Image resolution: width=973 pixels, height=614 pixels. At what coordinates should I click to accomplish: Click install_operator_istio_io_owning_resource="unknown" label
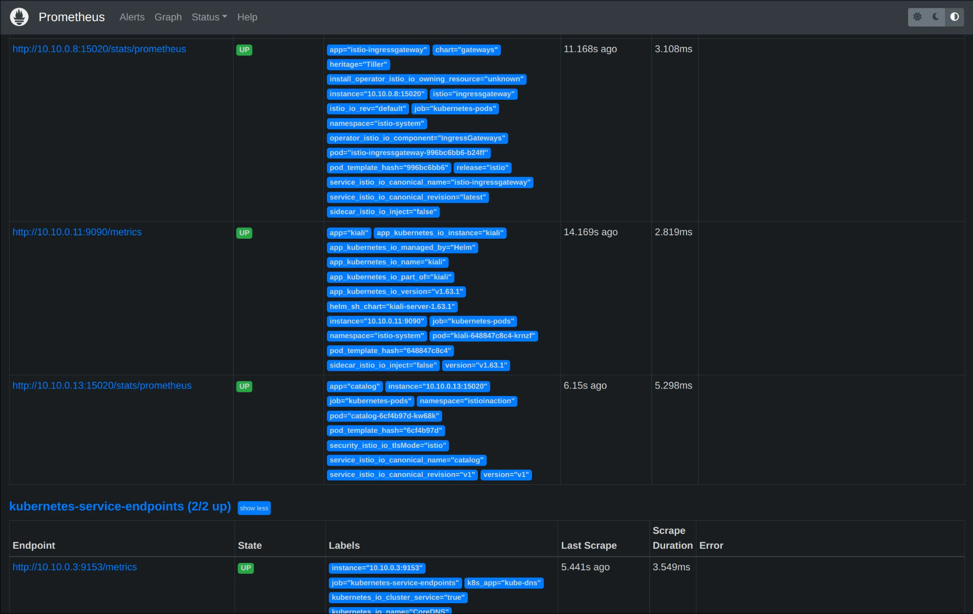[427, 80]
